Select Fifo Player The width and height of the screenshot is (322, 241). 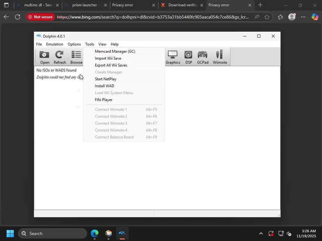pyautogui.click(x=124, y=100)
